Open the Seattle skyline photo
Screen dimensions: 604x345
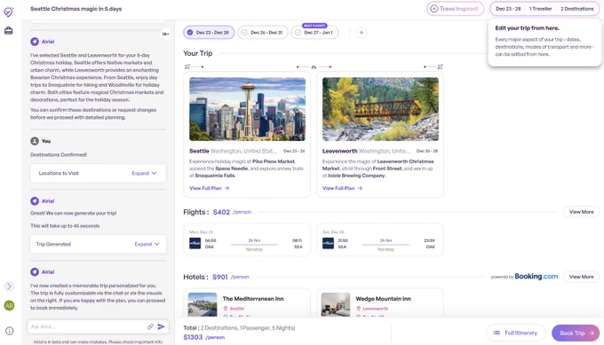tap(247, 109)
